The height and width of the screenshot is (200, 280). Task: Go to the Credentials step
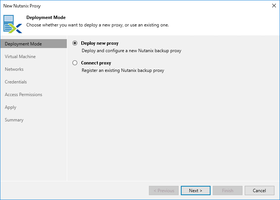16,82
